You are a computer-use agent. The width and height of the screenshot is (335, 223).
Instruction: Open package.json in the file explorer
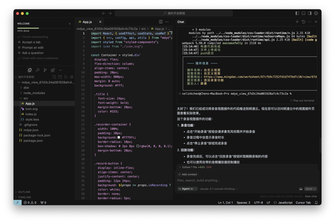pos(33,141)
